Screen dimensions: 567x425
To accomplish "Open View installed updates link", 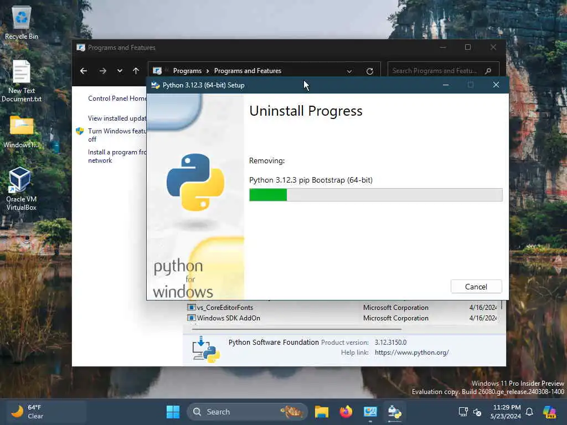I will (x=117, y=118).
